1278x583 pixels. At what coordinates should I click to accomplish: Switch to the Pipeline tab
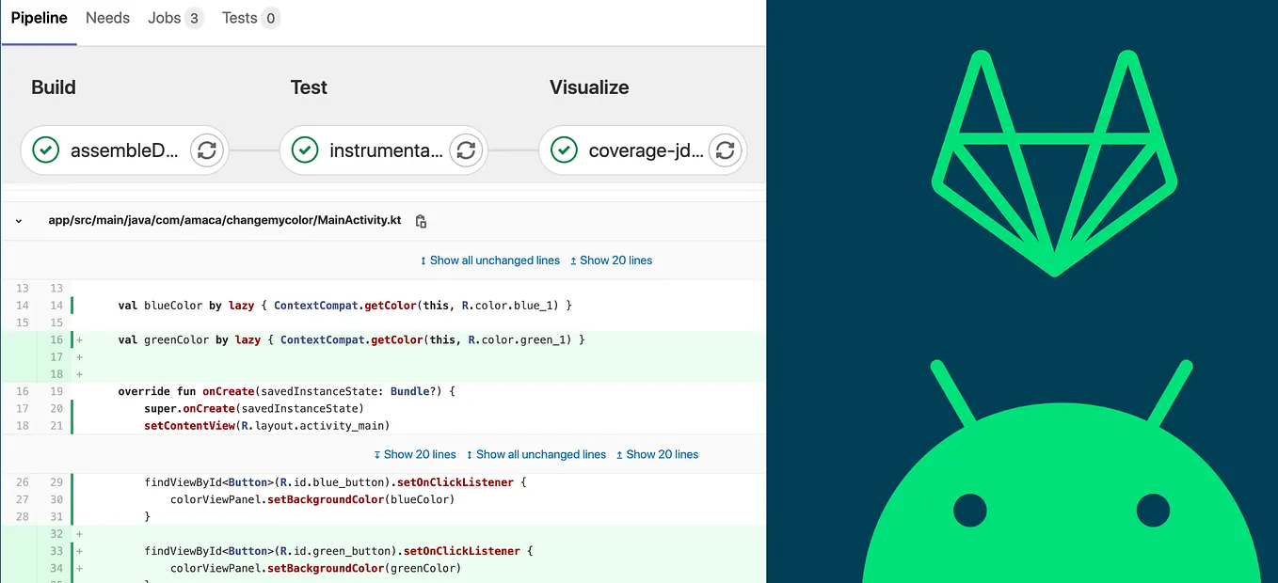click(x=39, y=18)
